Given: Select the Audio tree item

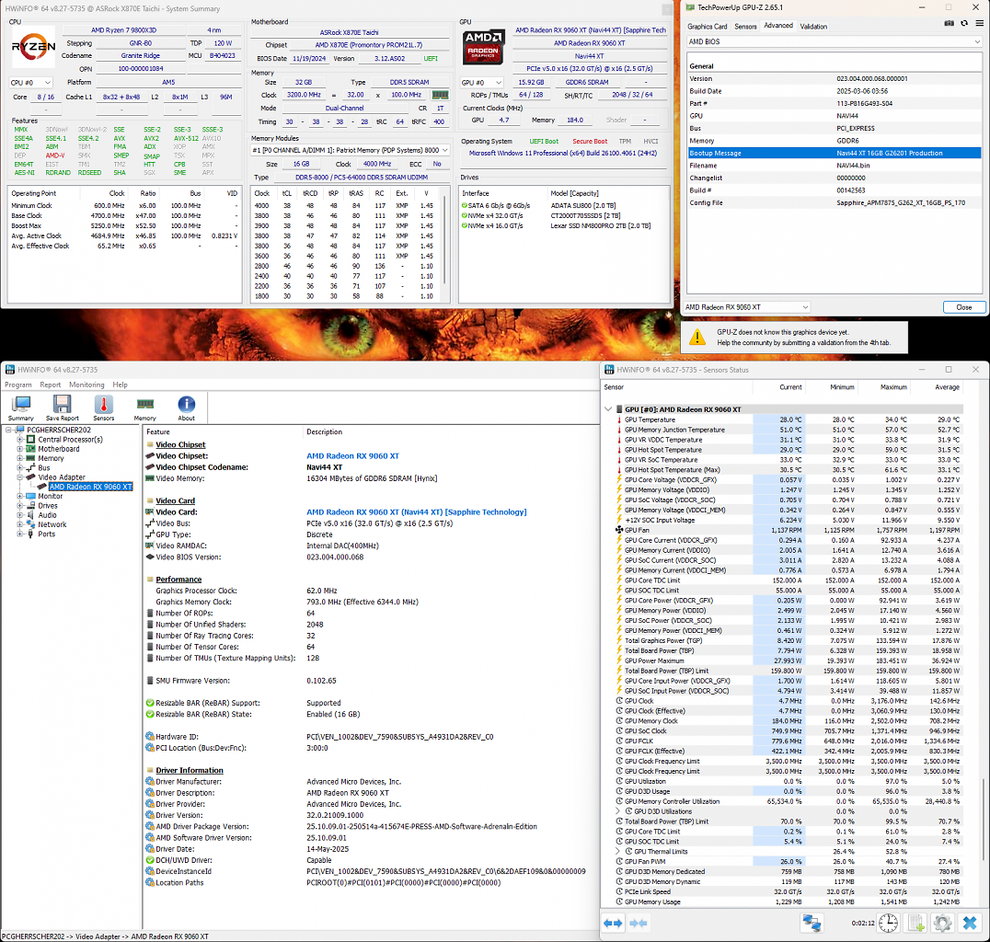Looking at the screenshot, I should (x=47, y=515).
